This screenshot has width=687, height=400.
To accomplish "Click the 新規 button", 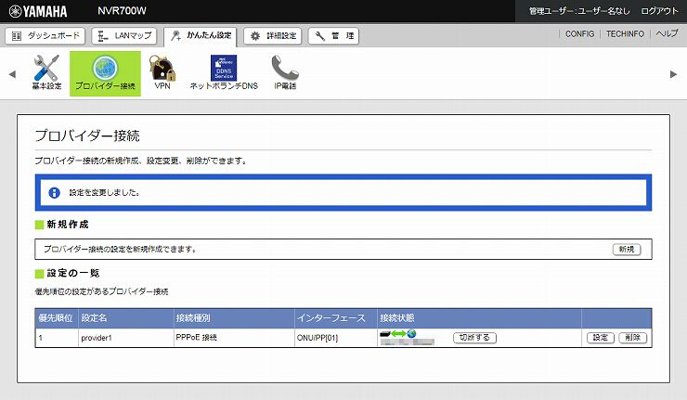I will (627, 250).
